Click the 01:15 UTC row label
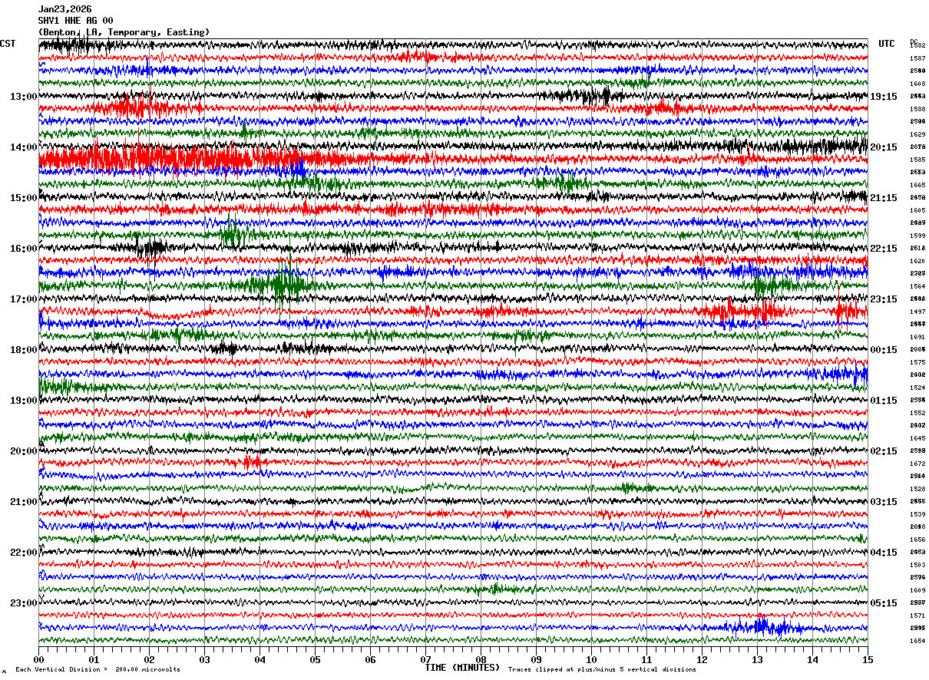 [x=884, y=401]
